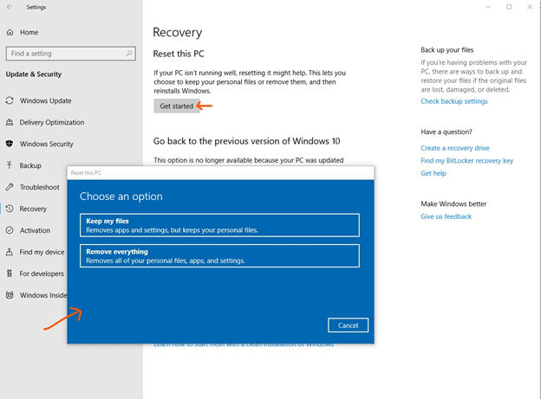Open Find my device page
Screen dimensions: 541x399
[x=42, y=252]
